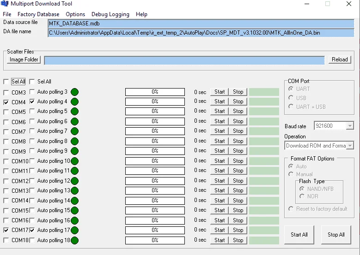Click Stop for the COM6 row
This screenshot has width=360, height=255.
tap(238, 121)
